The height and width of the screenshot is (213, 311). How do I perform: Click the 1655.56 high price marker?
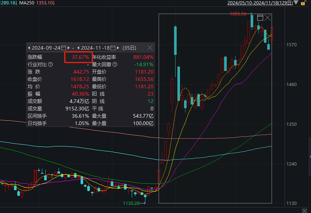pyautogui.click(x=238, y=14)
